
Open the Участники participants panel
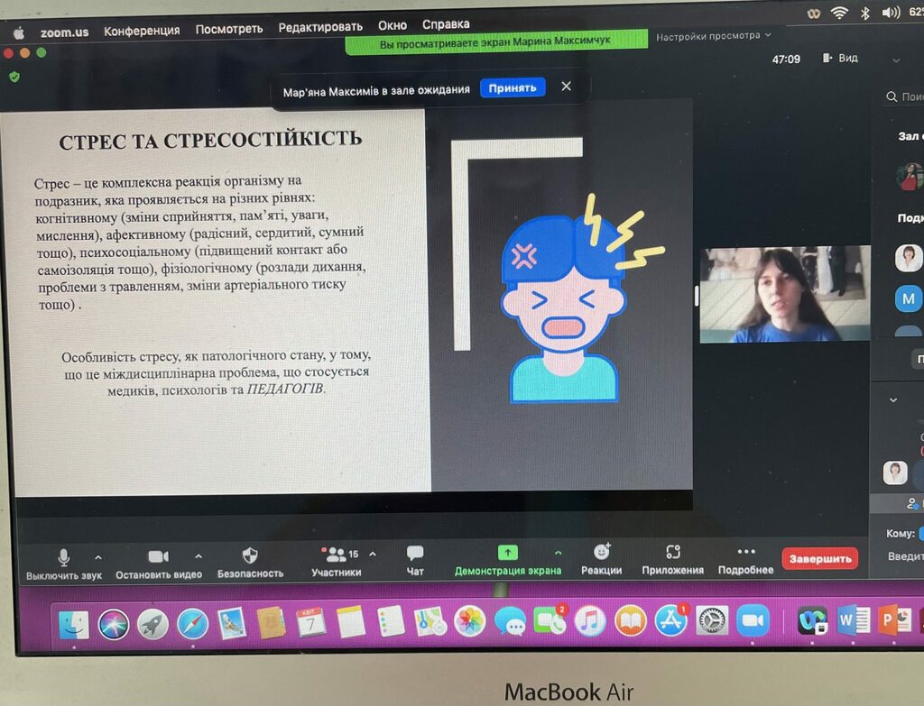[x=337, y=563]
